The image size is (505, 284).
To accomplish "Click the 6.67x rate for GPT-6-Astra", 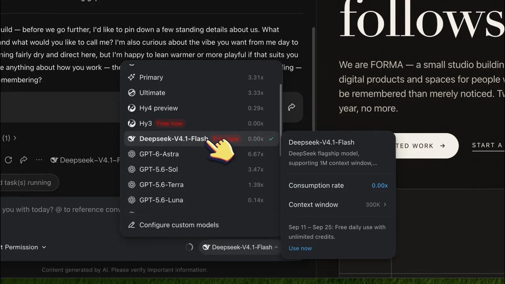I will (x=256, y=154).
